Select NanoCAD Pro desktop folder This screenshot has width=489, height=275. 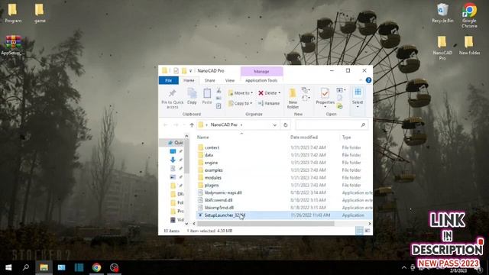coord(442,47)
